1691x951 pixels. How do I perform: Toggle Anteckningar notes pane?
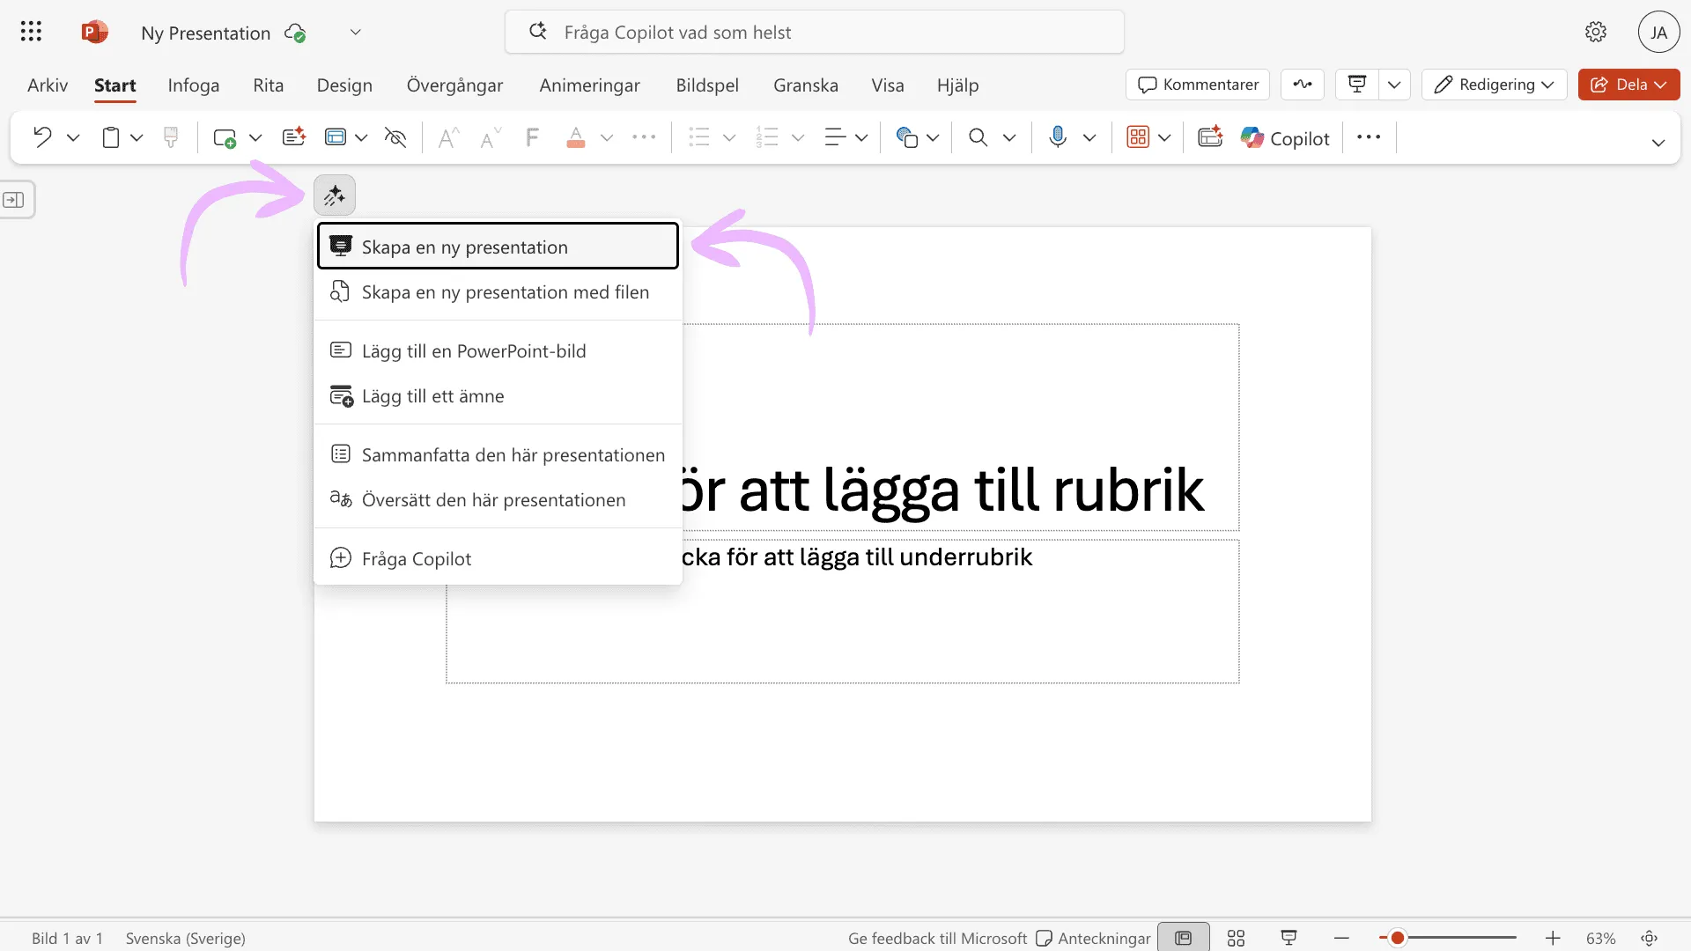pyautogui.click(x=1094, y=939)
